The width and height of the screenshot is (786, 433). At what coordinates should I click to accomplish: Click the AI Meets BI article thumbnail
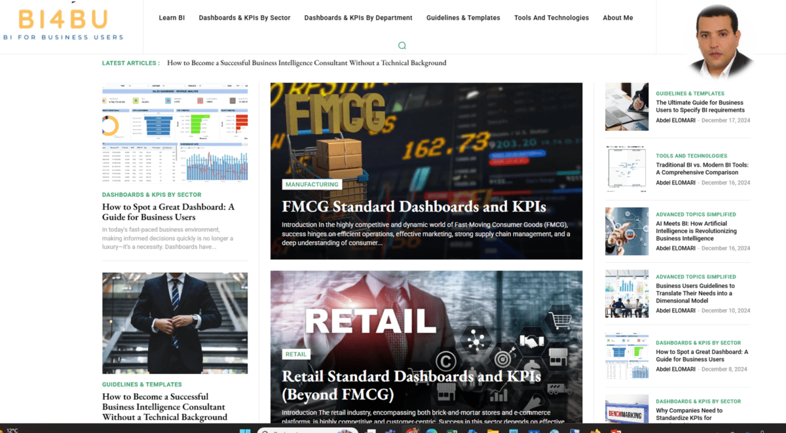(x=627, y=231)
